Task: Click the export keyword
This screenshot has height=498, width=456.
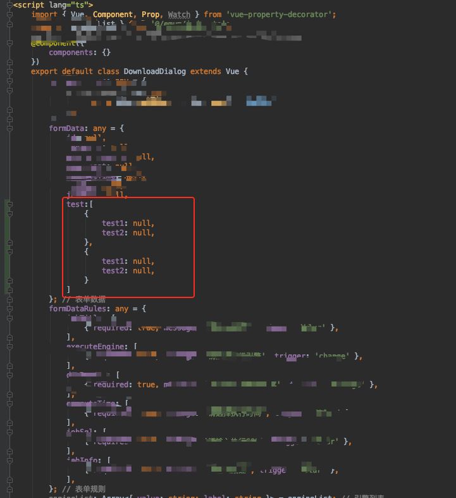Action: click(44, 71)
